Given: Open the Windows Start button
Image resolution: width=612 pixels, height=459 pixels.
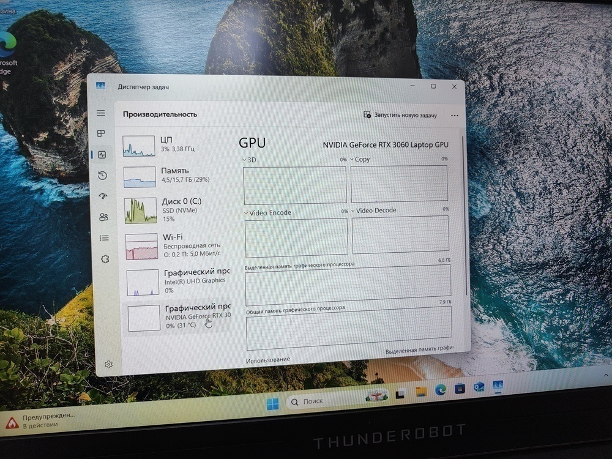Looking at the screenshot, I should pyautogui.click(x=273, y=404).
